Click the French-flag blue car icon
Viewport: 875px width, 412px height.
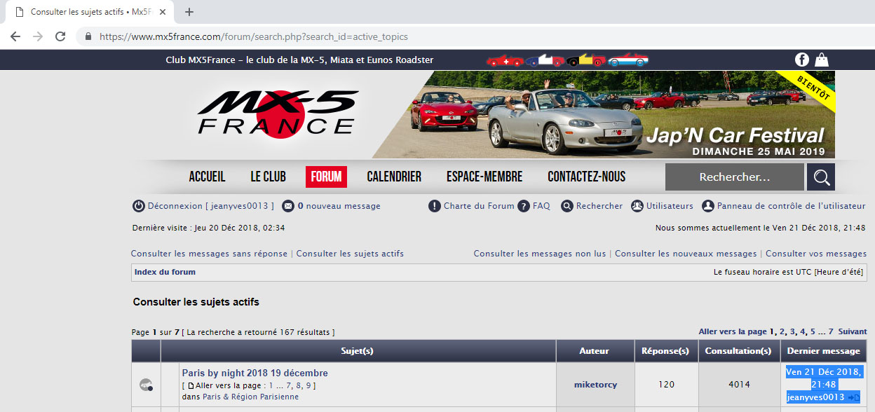click(x=545, y=60)
